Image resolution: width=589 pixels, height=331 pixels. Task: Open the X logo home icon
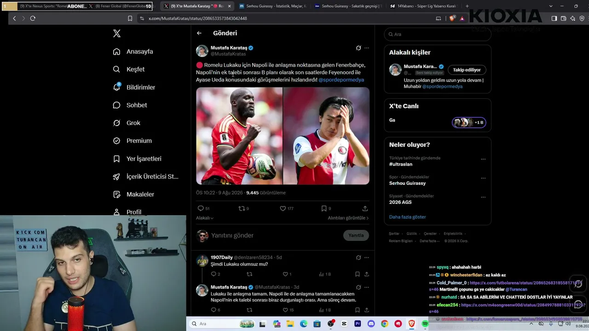point(117,34)
